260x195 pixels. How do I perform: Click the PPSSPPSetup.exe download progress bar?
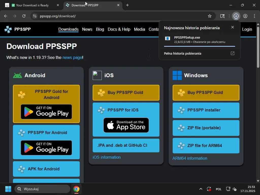pos(200,46)
